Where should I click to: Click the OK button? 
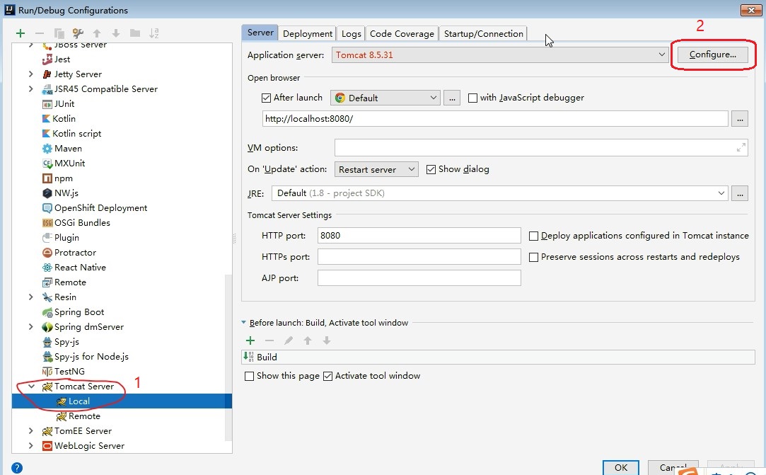[x=621, y=468]
